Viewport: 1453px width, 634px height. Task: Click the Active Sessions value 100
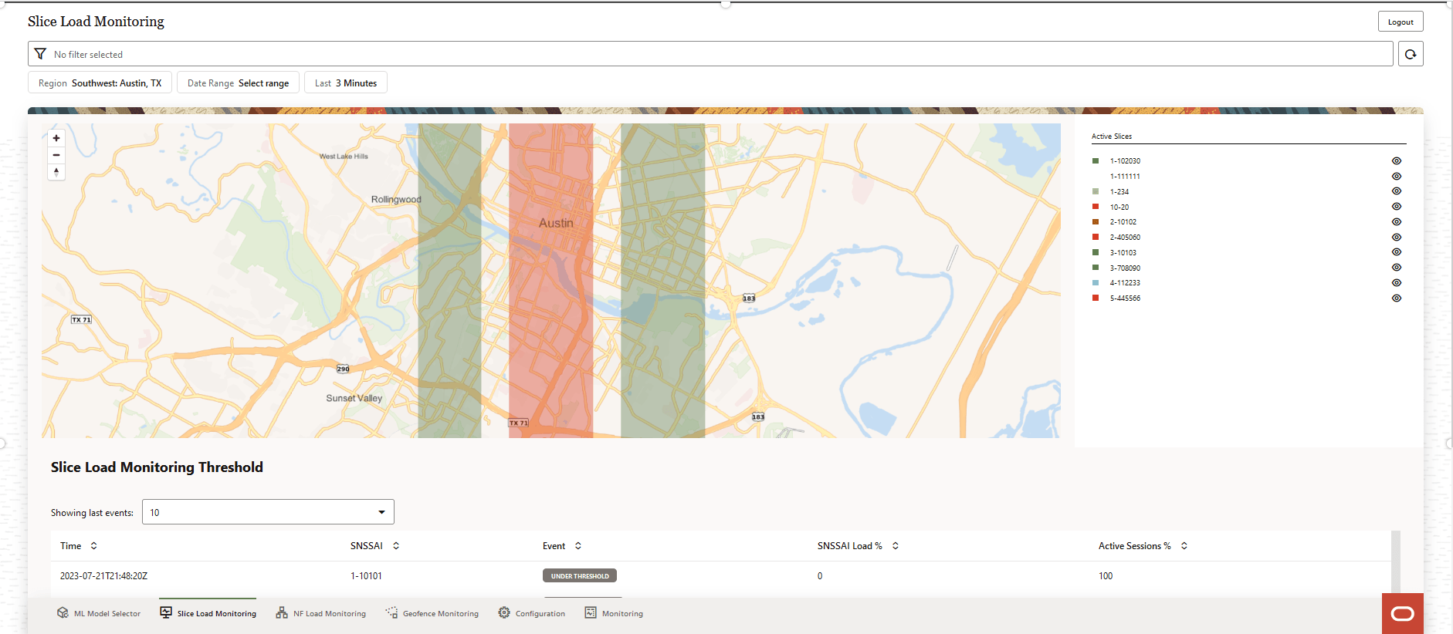click(1106, 576)
